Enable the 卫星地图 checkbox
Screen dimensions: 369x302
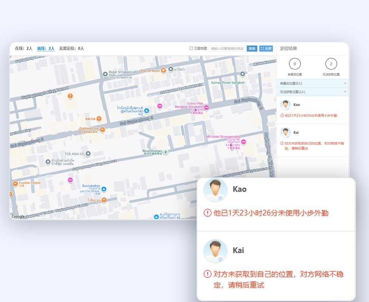191,48
